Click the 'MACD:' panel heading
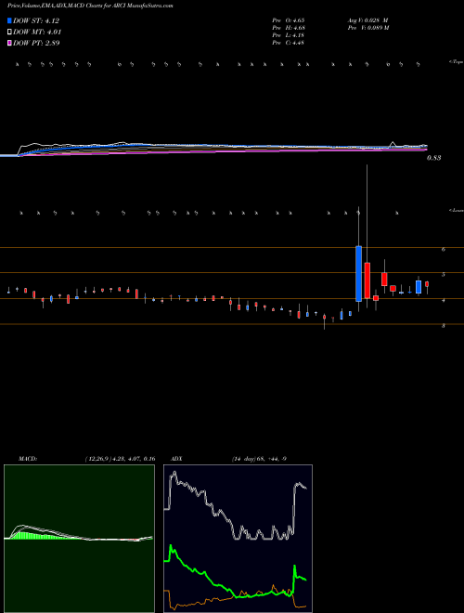The image size is (464, 613). pos(28,459)
